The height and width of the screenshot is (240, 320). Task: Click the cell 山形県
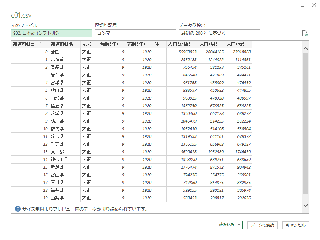point(65,98)
